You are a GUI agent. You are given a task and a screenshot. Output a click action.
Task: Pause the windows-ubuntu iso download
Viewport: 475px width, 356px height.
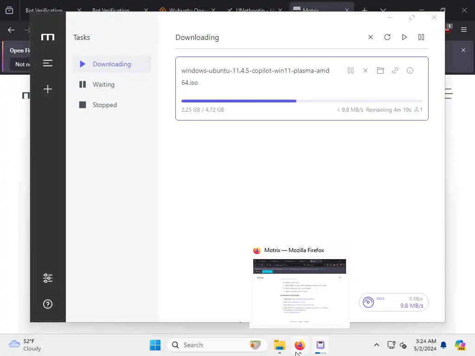[351, 70]
